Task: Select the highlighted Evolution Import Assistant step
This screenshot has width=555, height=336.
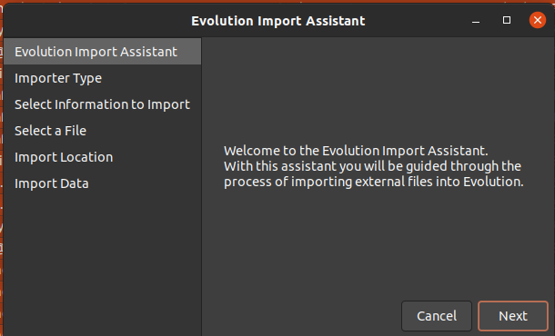Action: (102, 52)
